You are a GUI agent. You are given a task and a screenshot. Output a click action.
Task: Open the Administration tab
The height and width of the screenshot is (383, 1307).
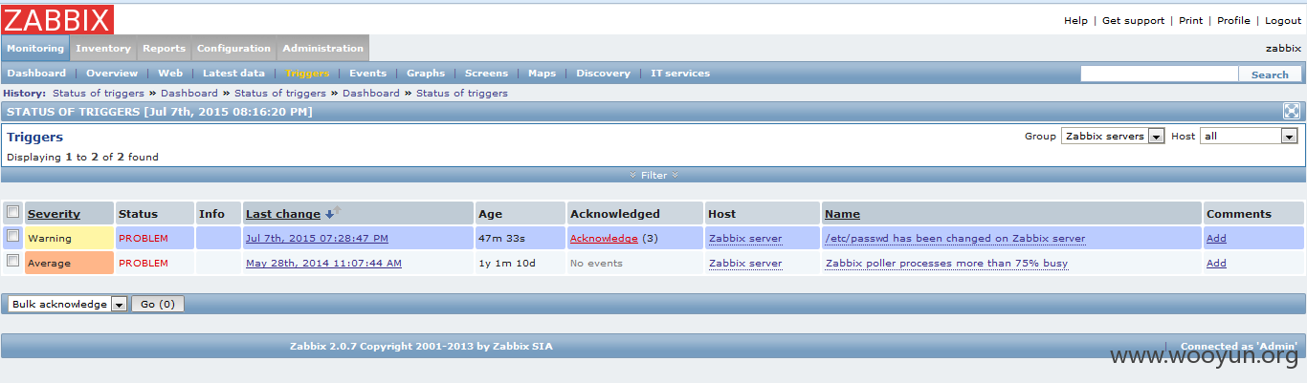pos(323,48)
